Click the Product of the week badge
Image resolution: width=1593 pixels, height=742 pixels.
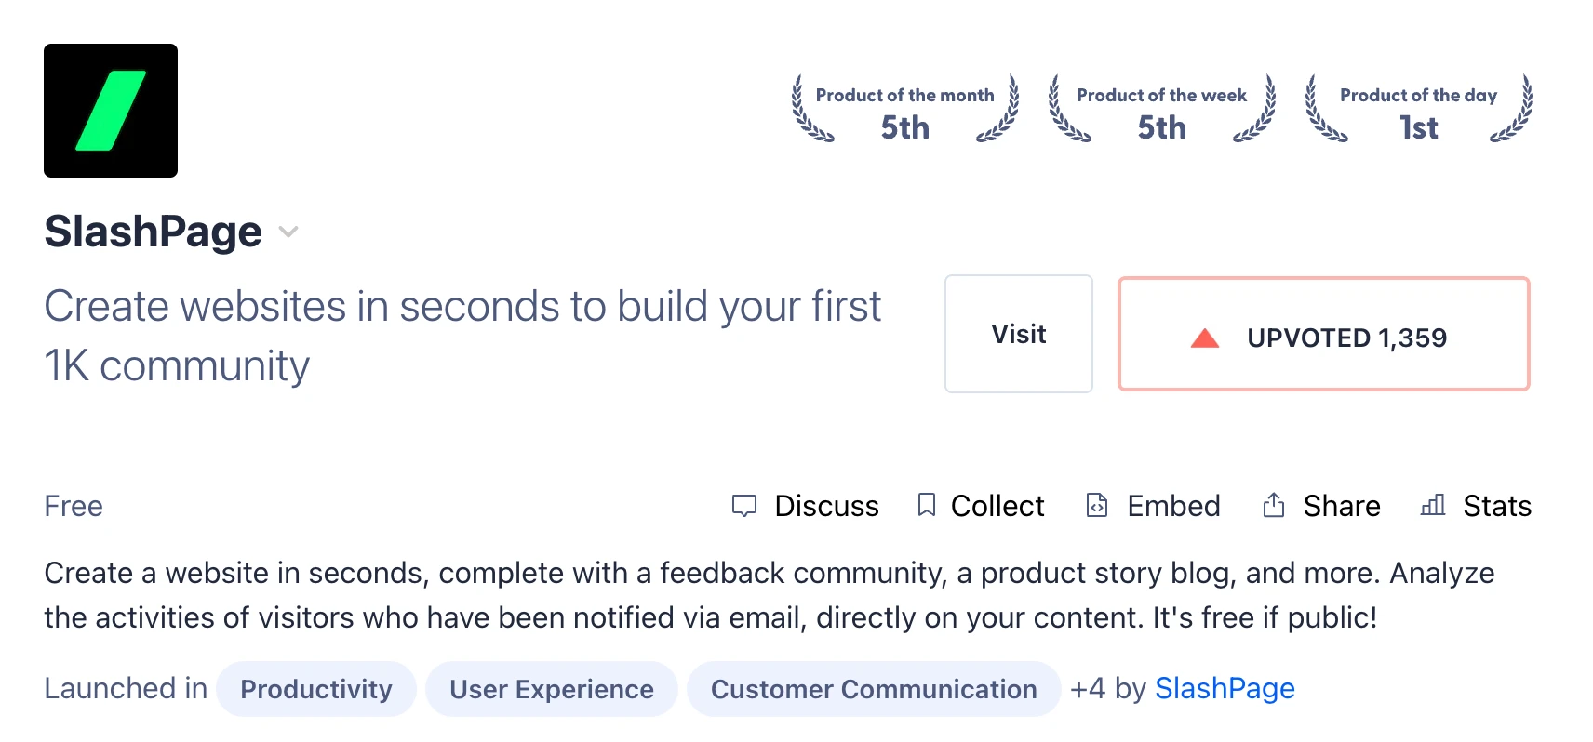(1161, 111)
